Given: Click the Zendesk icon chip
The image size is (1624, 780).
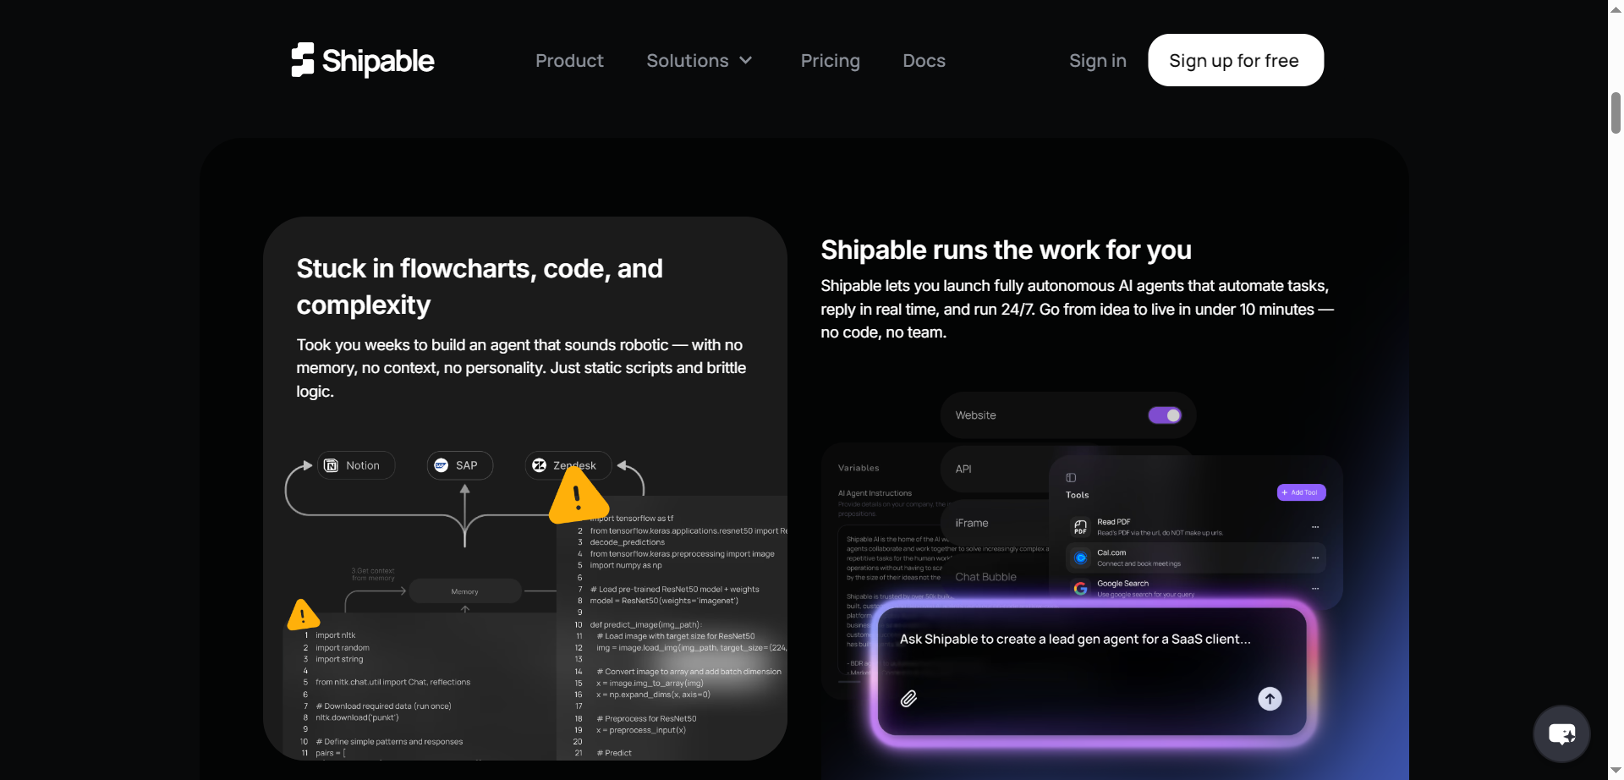Looking at the screenshot, I should click(x=568, y=465).
